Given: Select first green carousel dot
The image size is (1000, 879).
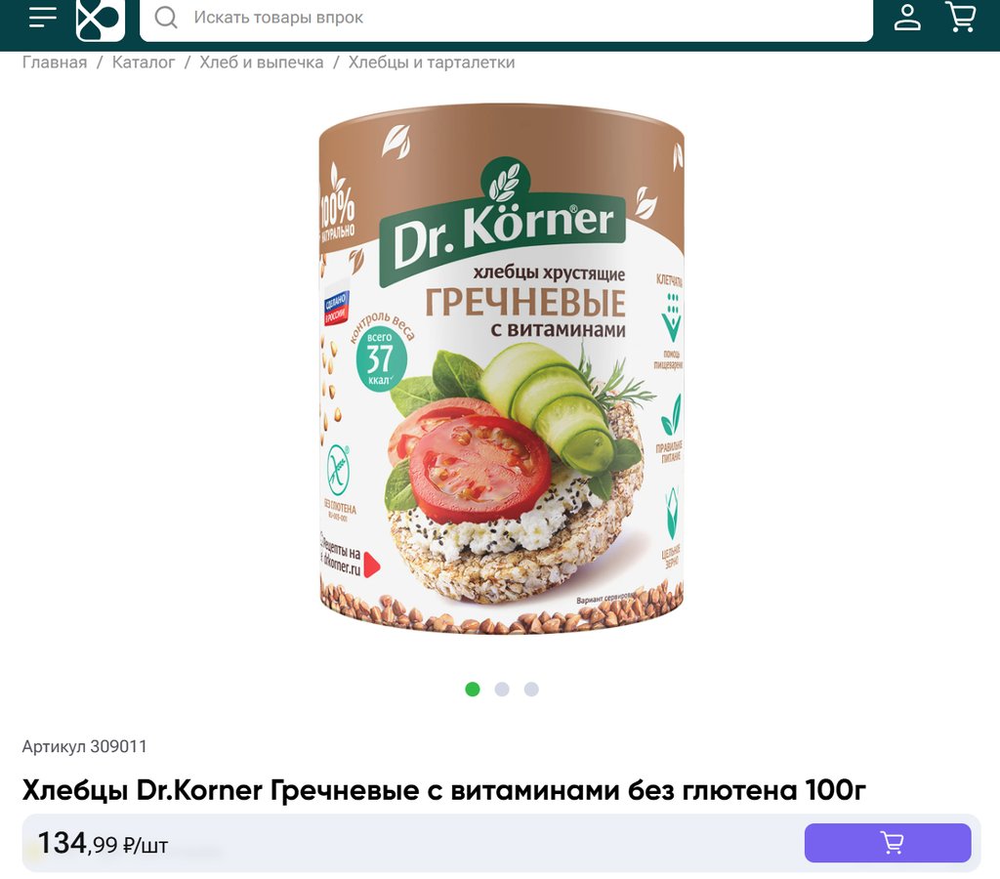Looking at the screenshot, I should click(x=473, y=689).
